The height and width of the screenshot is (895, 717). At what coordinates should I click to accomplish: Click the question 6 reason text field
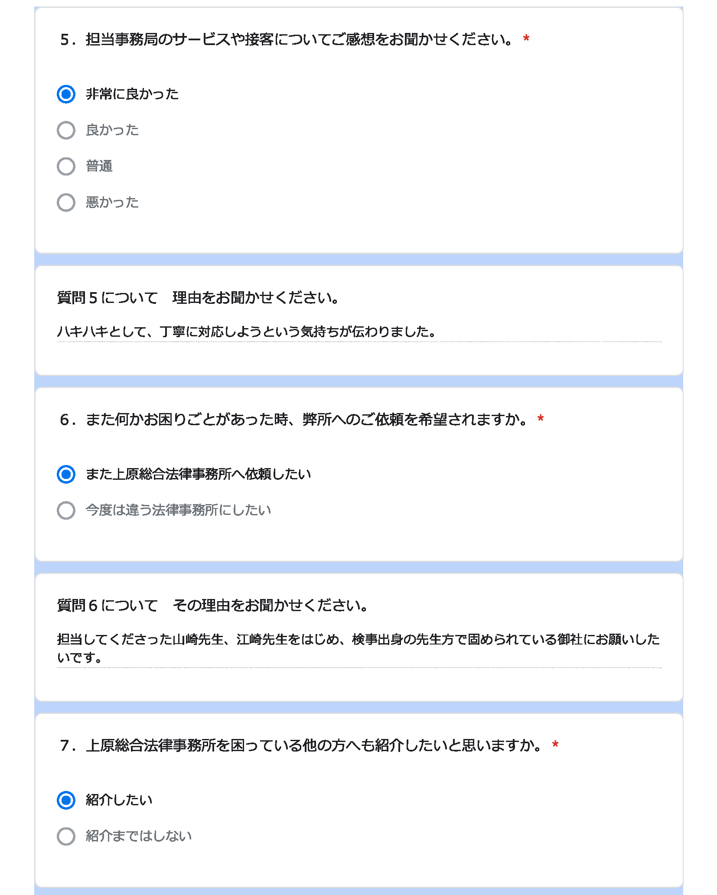point(359,649)
